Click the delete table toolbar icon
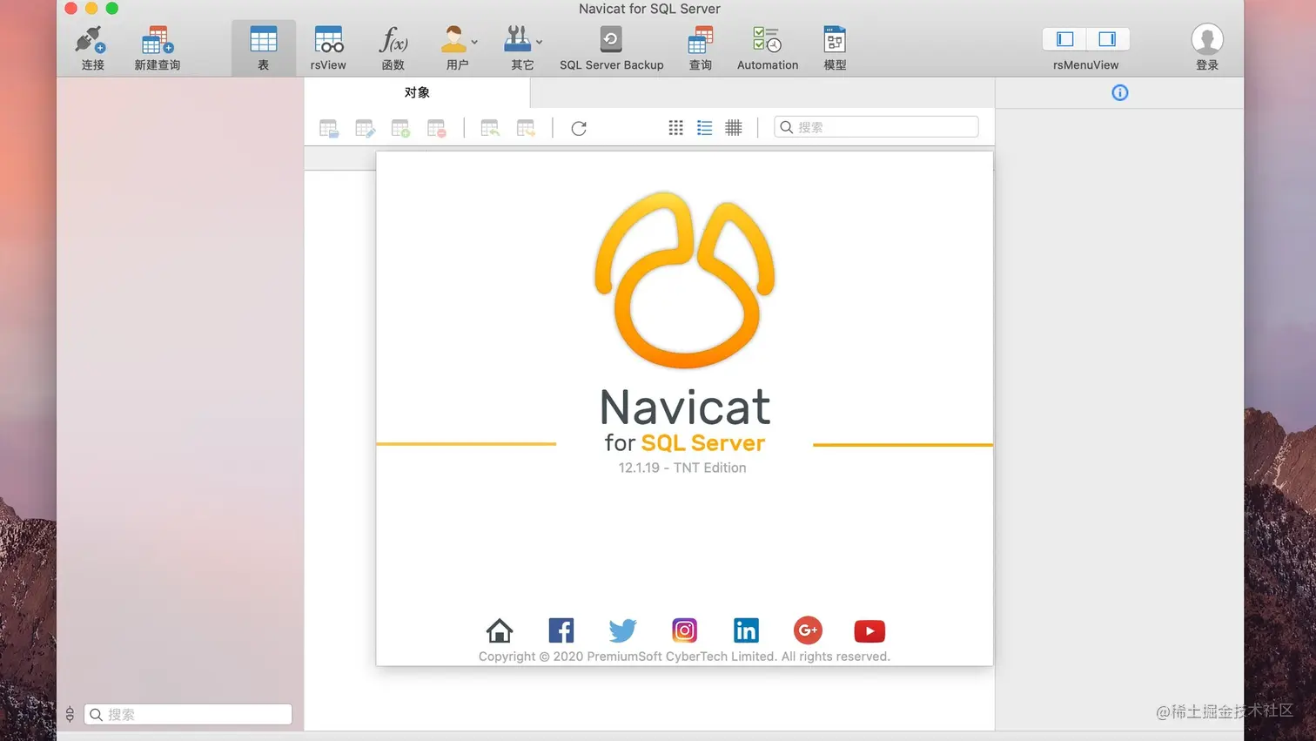The height and width of the screenshot is (741, 1316). (437, 129)
